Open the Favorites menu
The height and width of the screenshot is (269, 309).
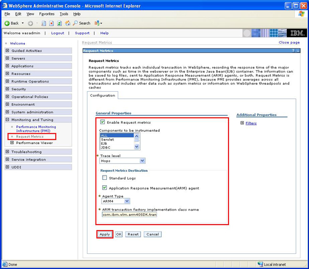(x=46, y=14)
